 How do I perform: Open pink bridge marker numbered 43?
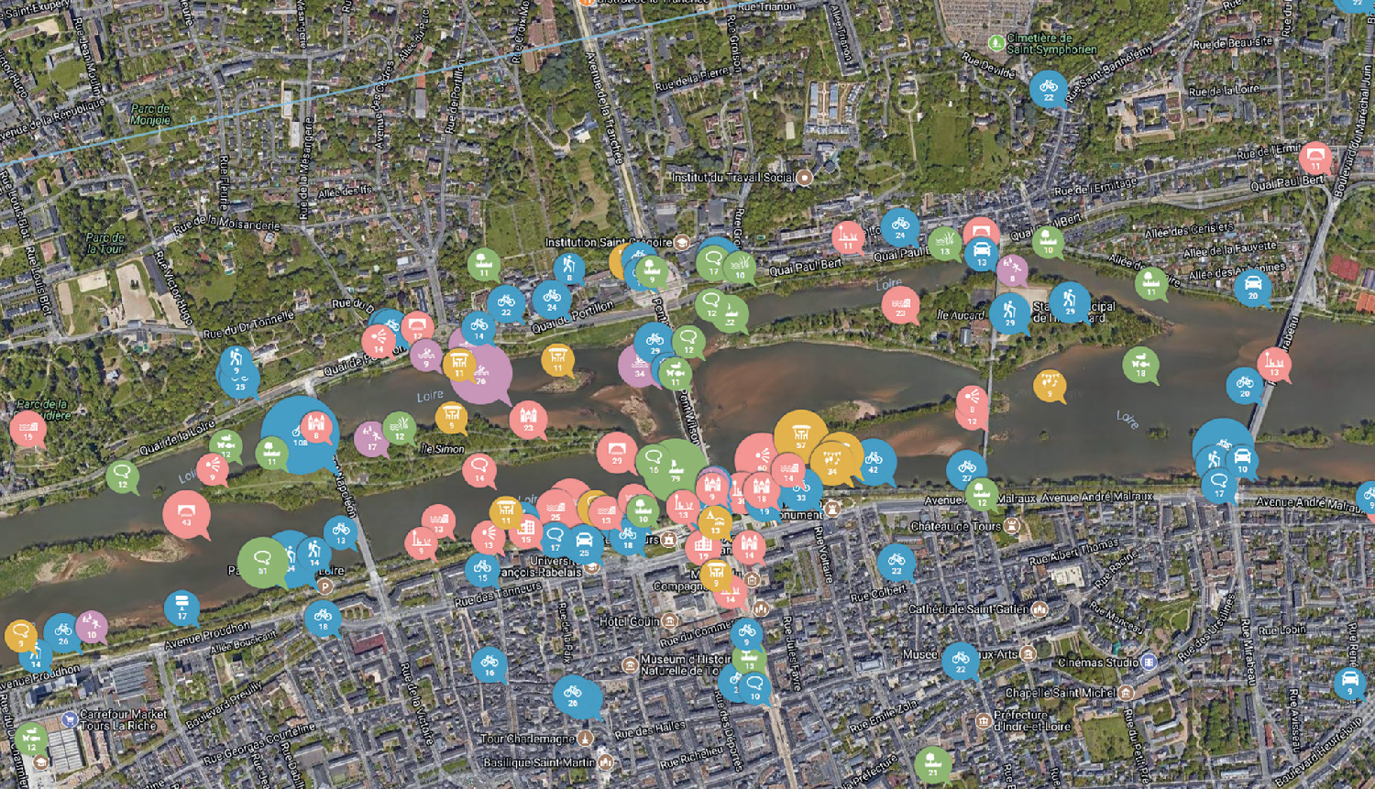187,514
